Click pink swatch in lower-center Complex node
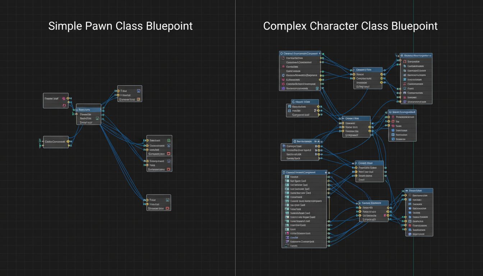 click(x=385, y=216)
